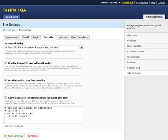Select the Application settings tab

(12, 37)
